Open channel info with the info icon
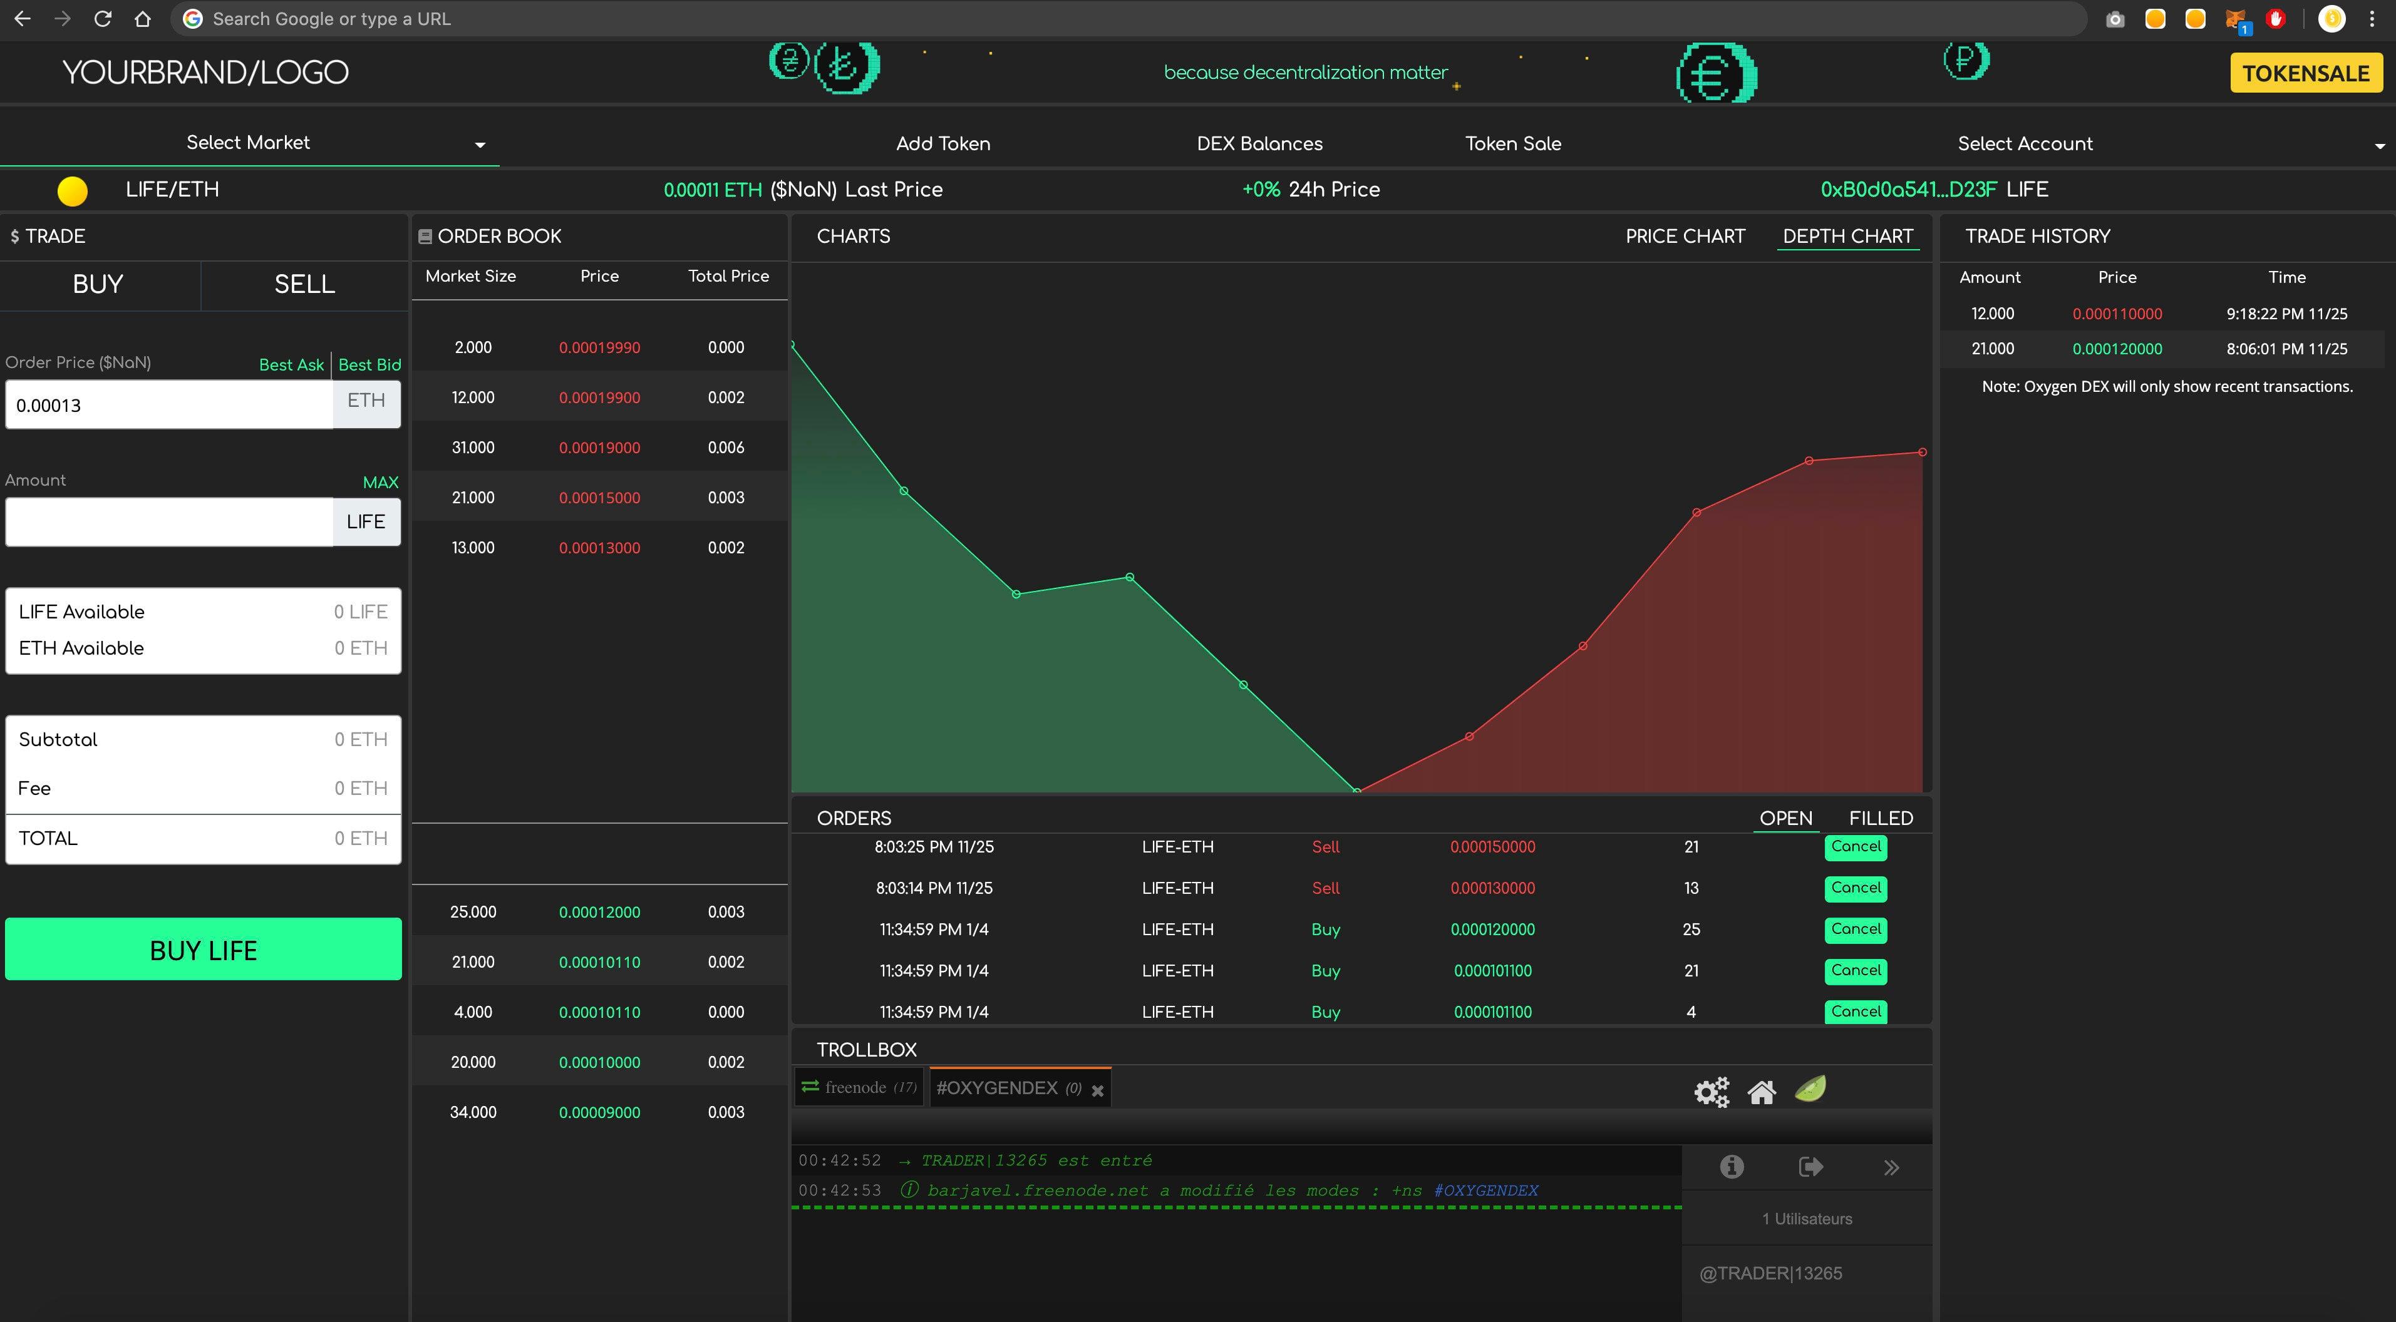Image resolution: width=2396 pixels, height=1322 pixels. [1732, 1166]
